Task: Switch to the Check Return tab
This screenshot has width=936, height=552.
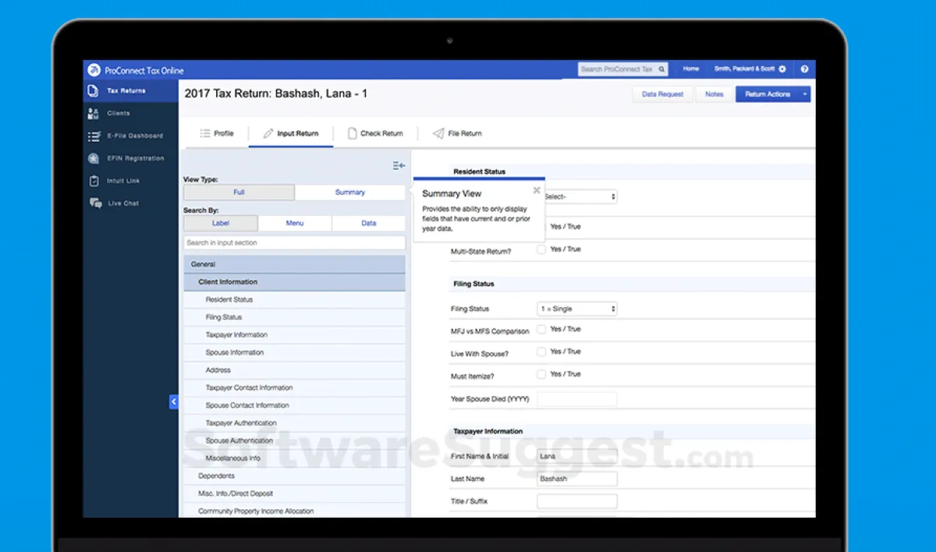Action: [375, 133]
